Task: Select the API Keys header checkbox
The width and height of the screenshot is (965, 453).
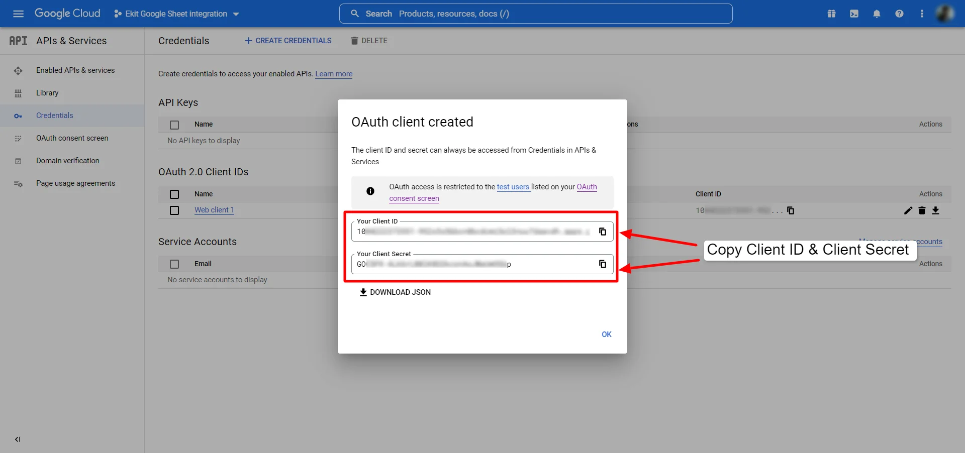Action: click(x=174, y=125)
